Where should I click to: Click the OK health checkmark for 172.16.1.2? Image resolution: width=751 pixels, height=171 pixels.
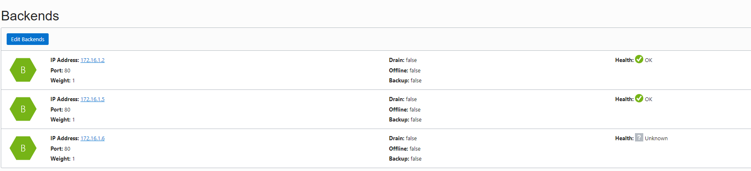click(x=639, y=59)
